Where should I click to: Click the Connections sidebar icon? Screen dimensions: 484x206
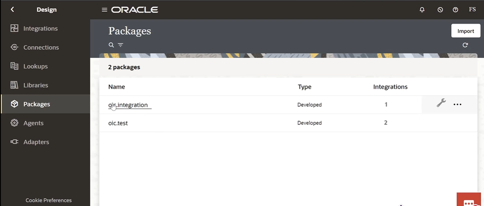point(14,47)
